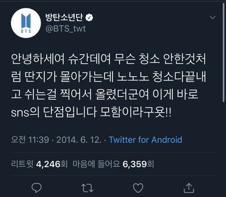The width and height of the screenshot is (226, 197).
Task: Click the 2014. 6. 12. date
Action: tap(79, 140)
